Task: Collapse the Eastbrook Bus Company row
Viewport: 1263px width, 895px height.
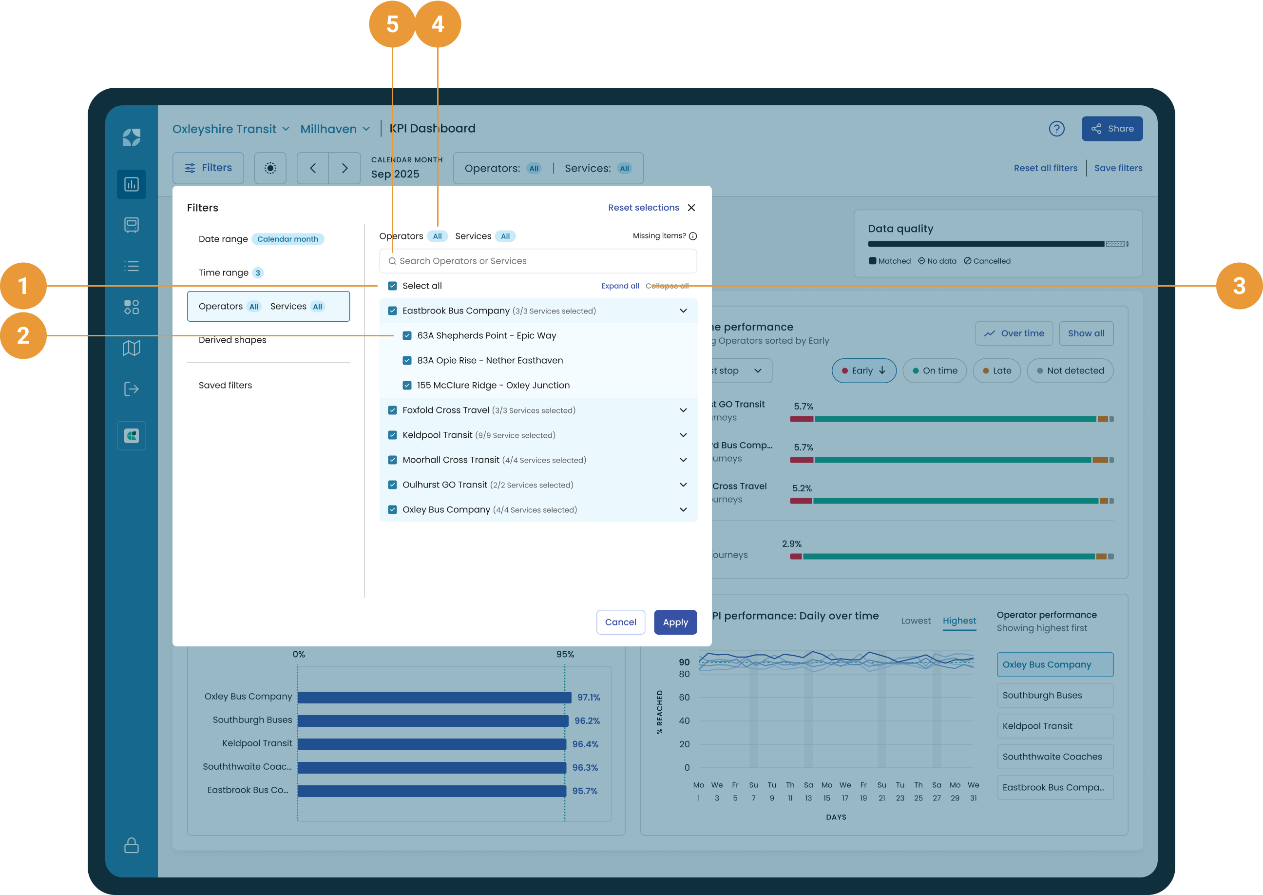Action: 683,311
